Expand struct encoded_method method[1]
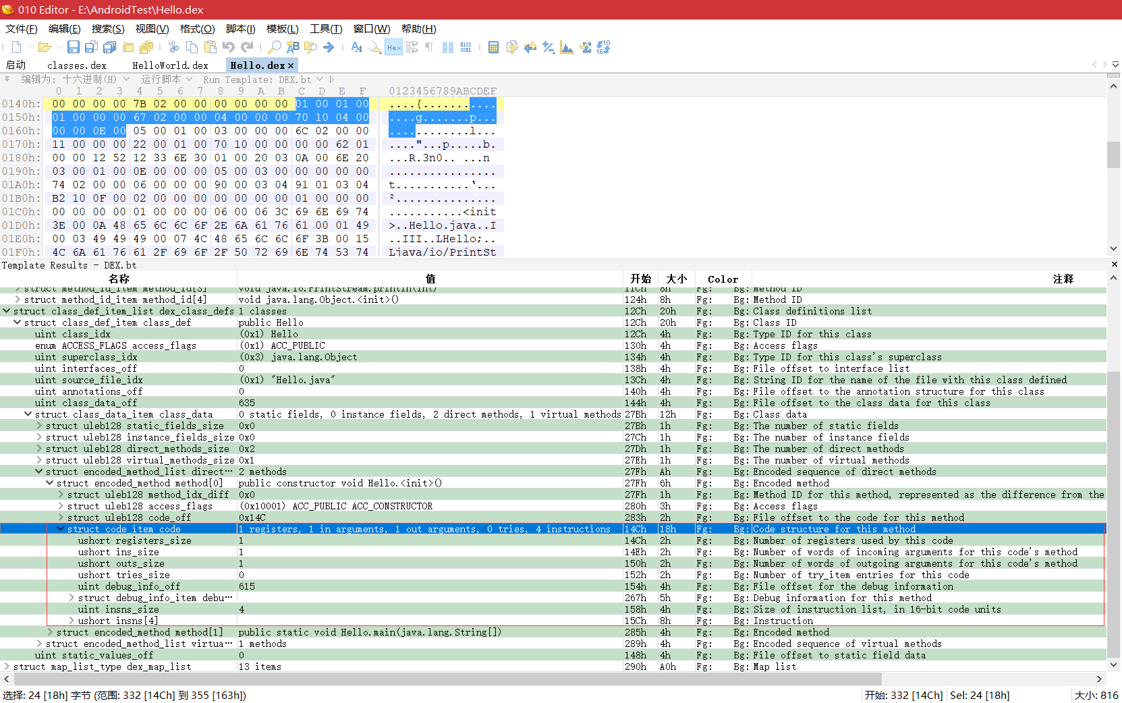 coord(49,632)
